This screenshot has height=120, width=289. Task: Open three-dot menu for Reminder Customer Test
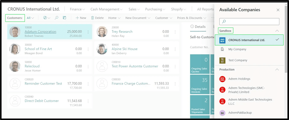(88, 84)
